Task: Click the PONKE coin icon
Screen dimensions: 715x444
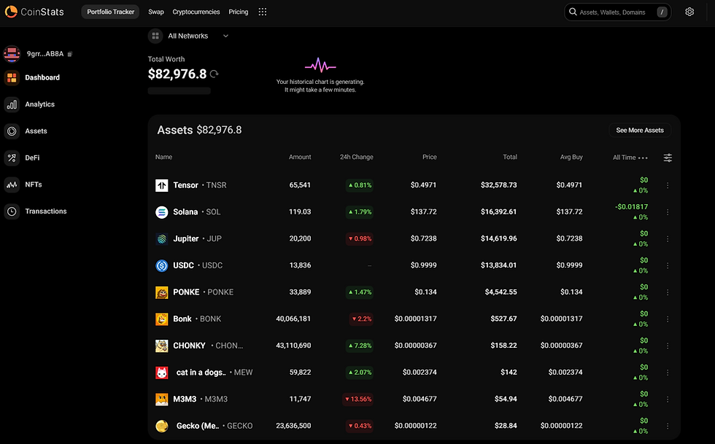Action: click(162, 292)
